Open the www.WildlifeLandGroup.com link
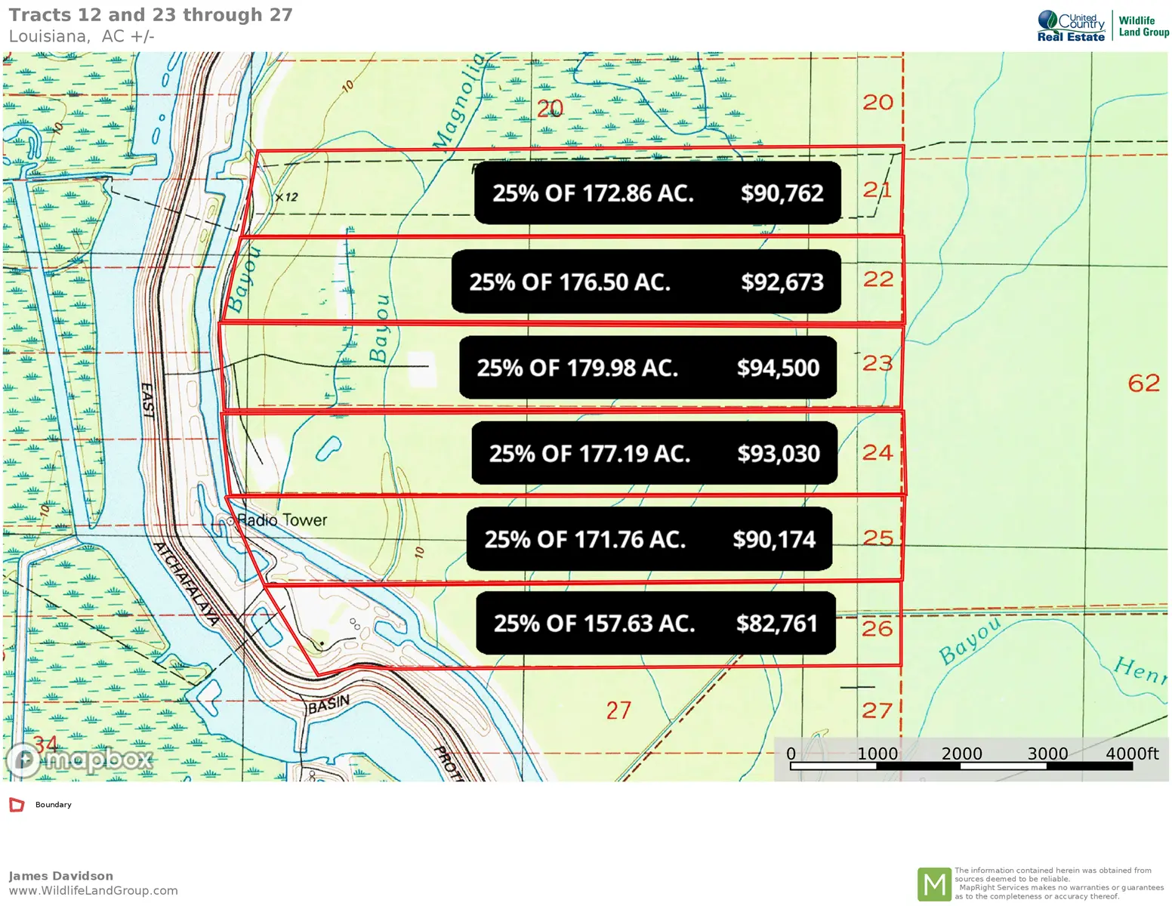Screen dimensions: 1172x906 pyautogui.click(x=93, y=891)
